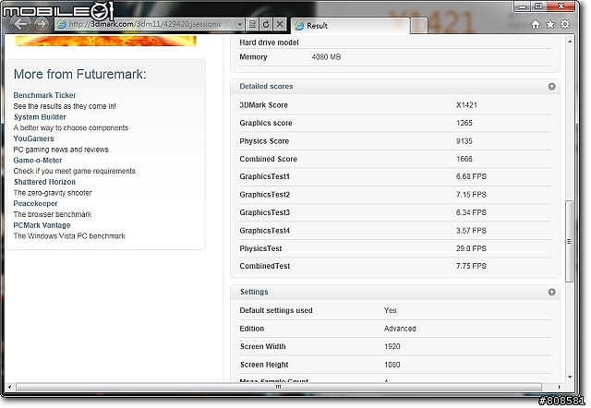Open the Tools gear icon

click(565, 25)
